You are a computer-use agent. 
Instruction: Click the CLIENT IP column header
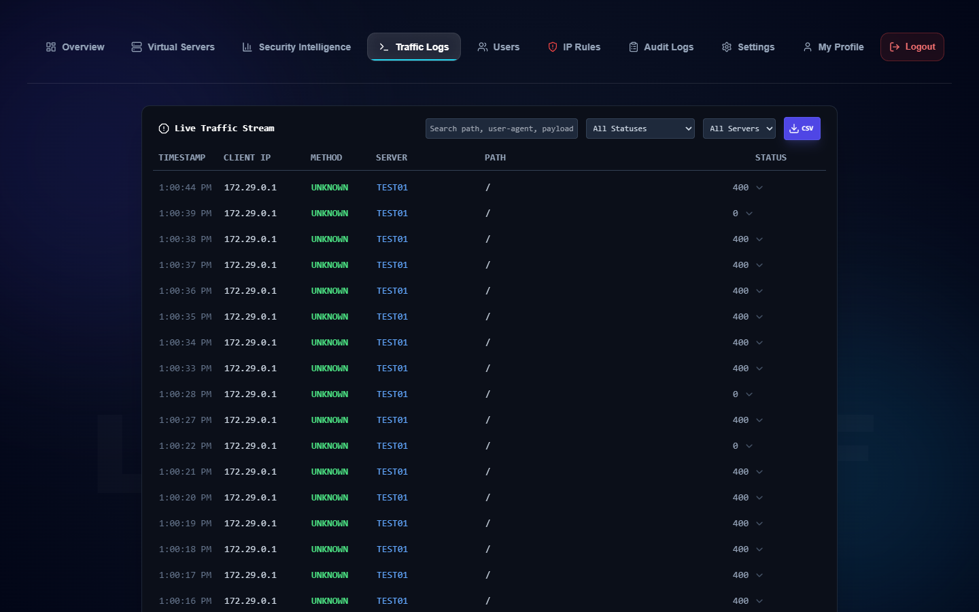(247, 158)
